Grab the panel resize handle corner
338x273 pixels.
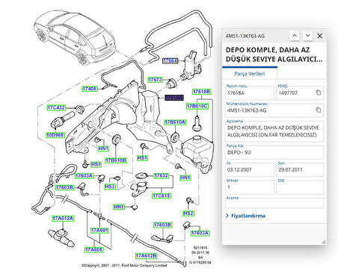324,242
